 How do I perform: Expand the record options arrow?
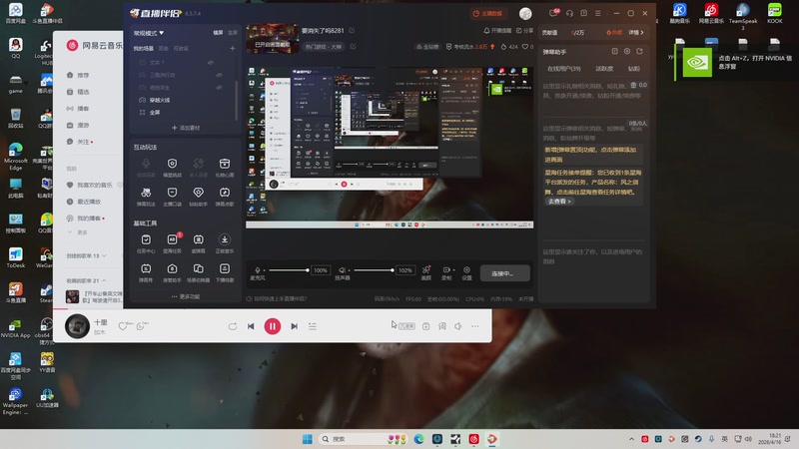[453, 270]
